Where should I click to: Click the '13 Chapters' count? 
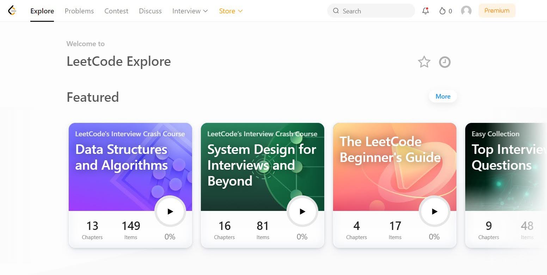click(x=92, y=230)
